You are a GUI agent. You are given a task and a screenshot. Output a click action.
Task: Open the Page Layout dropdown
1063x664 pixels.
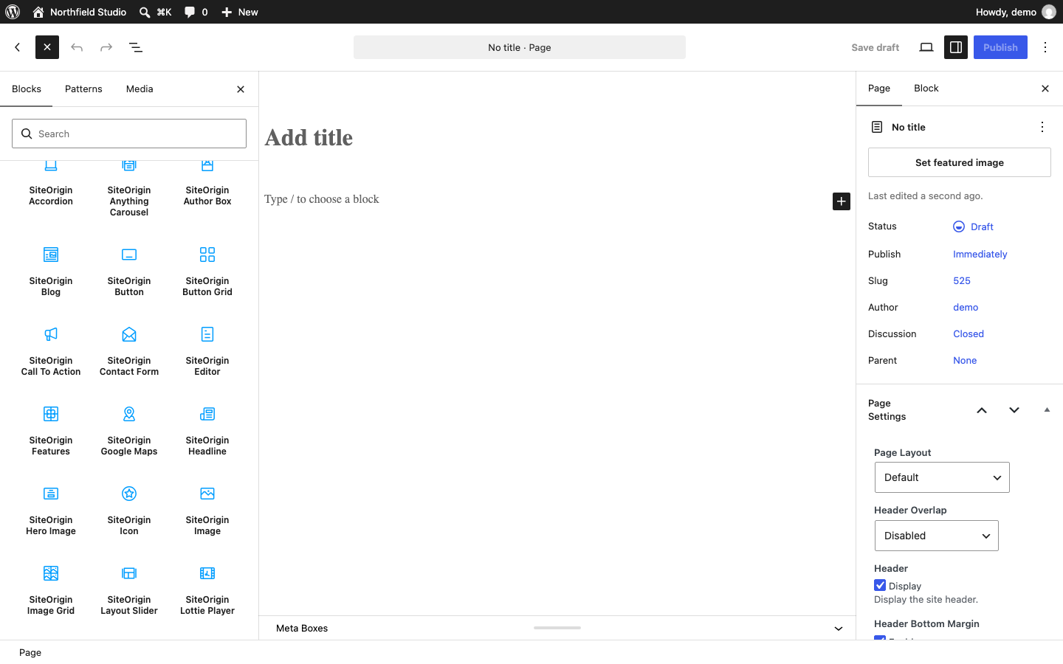942,477
